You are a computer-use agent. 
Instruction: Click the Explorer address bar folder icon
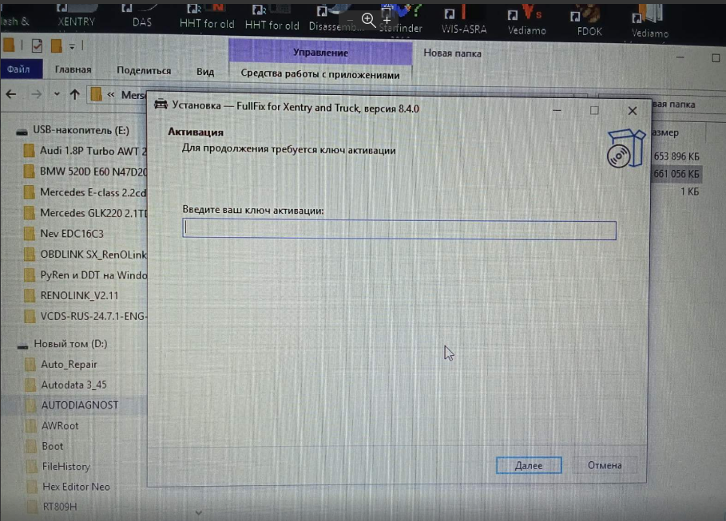tap(97, 94)
